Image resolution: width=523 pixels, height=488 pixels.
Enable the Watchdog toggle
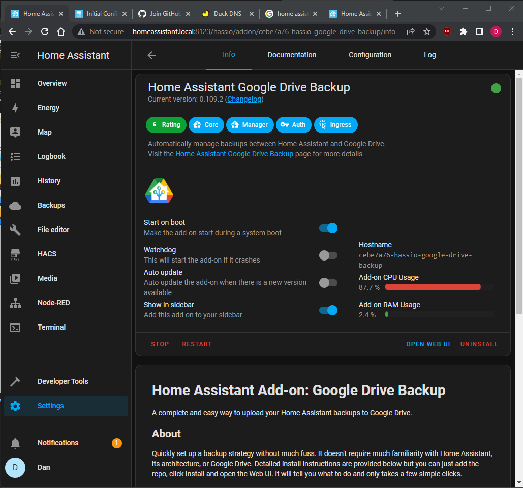click(328, 255)
